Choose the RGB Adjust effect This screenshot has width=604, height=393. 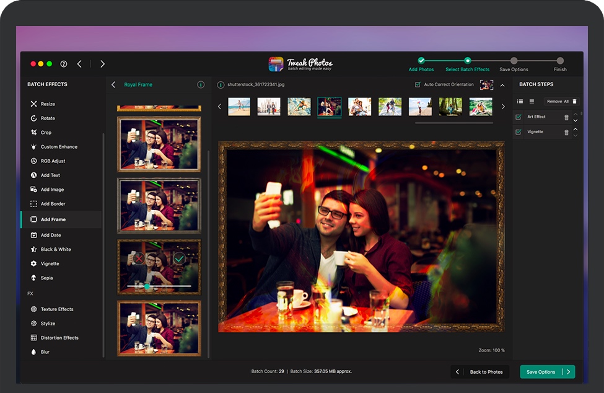pos(53,161)
